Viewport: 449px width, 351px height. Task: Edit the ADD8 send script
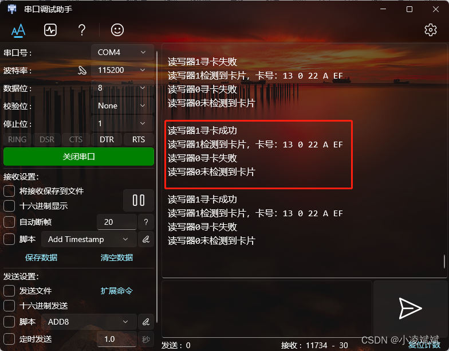(x=146, y=322)
